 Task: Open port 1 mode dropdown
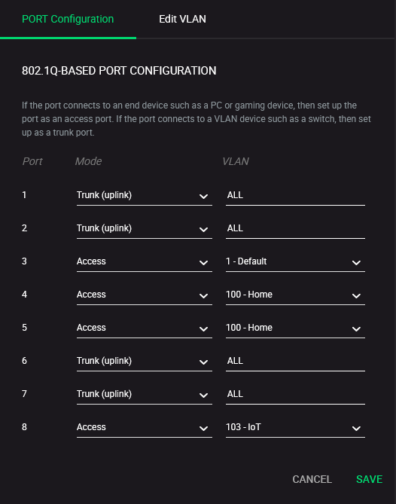(145, 195)
